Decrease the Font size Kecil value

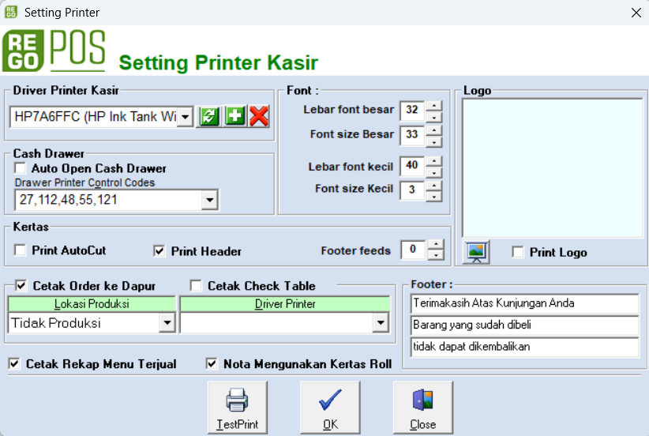pos(434,196)
